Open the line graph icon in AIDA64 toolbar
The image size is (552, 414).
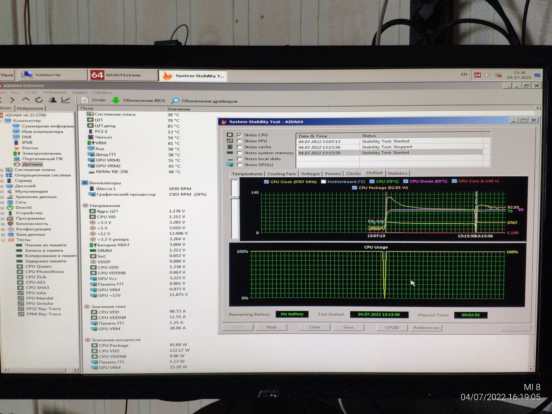coord(66,100)
